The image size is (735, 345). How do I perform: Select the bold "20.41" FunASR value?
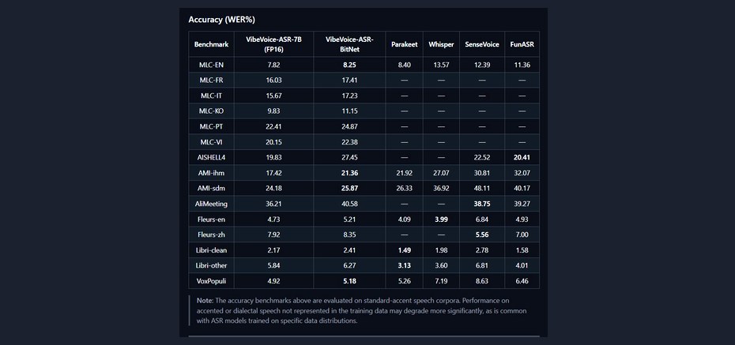coord(522,158)
